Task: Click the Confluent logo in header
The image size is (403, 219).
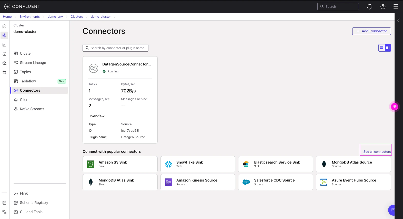Action: pos(22,6)
